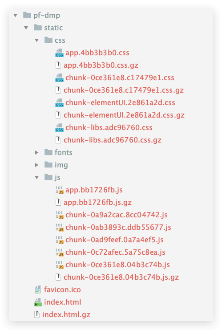Collapse the pf-dmp root folder
The image size is (222, 330).
(15, 15)
